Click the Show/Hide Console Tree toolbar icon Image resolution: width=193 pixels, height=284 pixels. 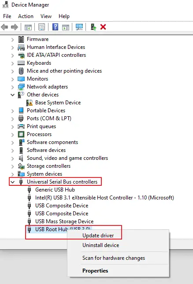(28, 27)
